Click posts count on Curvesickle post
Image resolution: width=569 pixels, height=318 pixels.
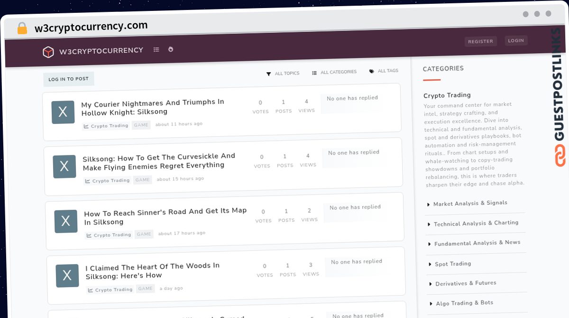285,160
